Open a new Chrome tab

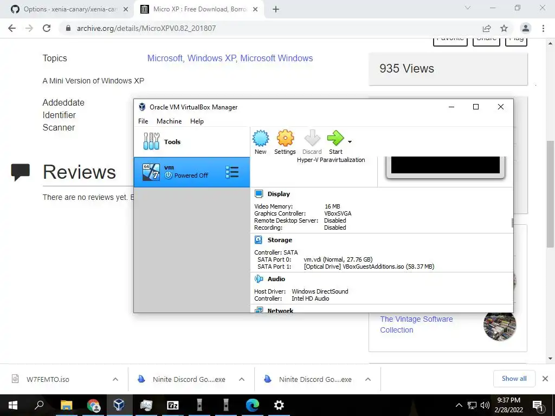pos(276,10)
